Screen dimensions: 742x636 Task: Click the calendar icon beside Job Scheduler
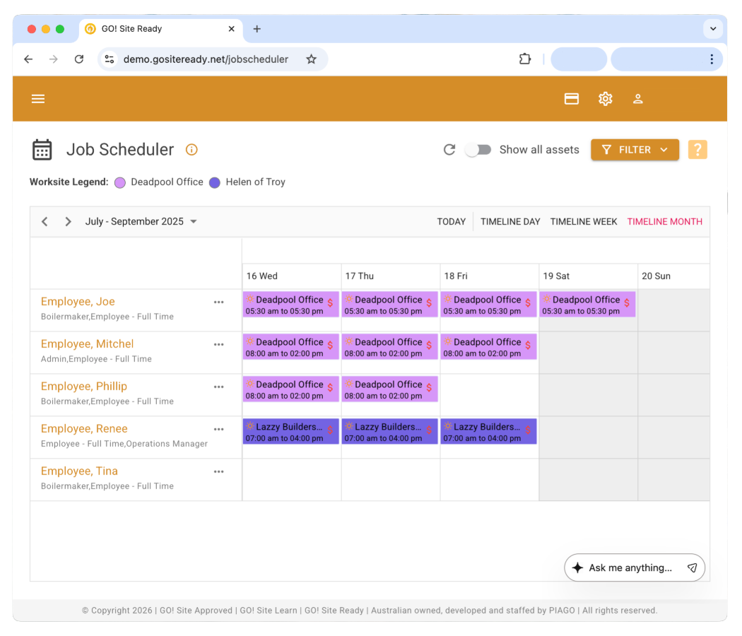point(42,149)
